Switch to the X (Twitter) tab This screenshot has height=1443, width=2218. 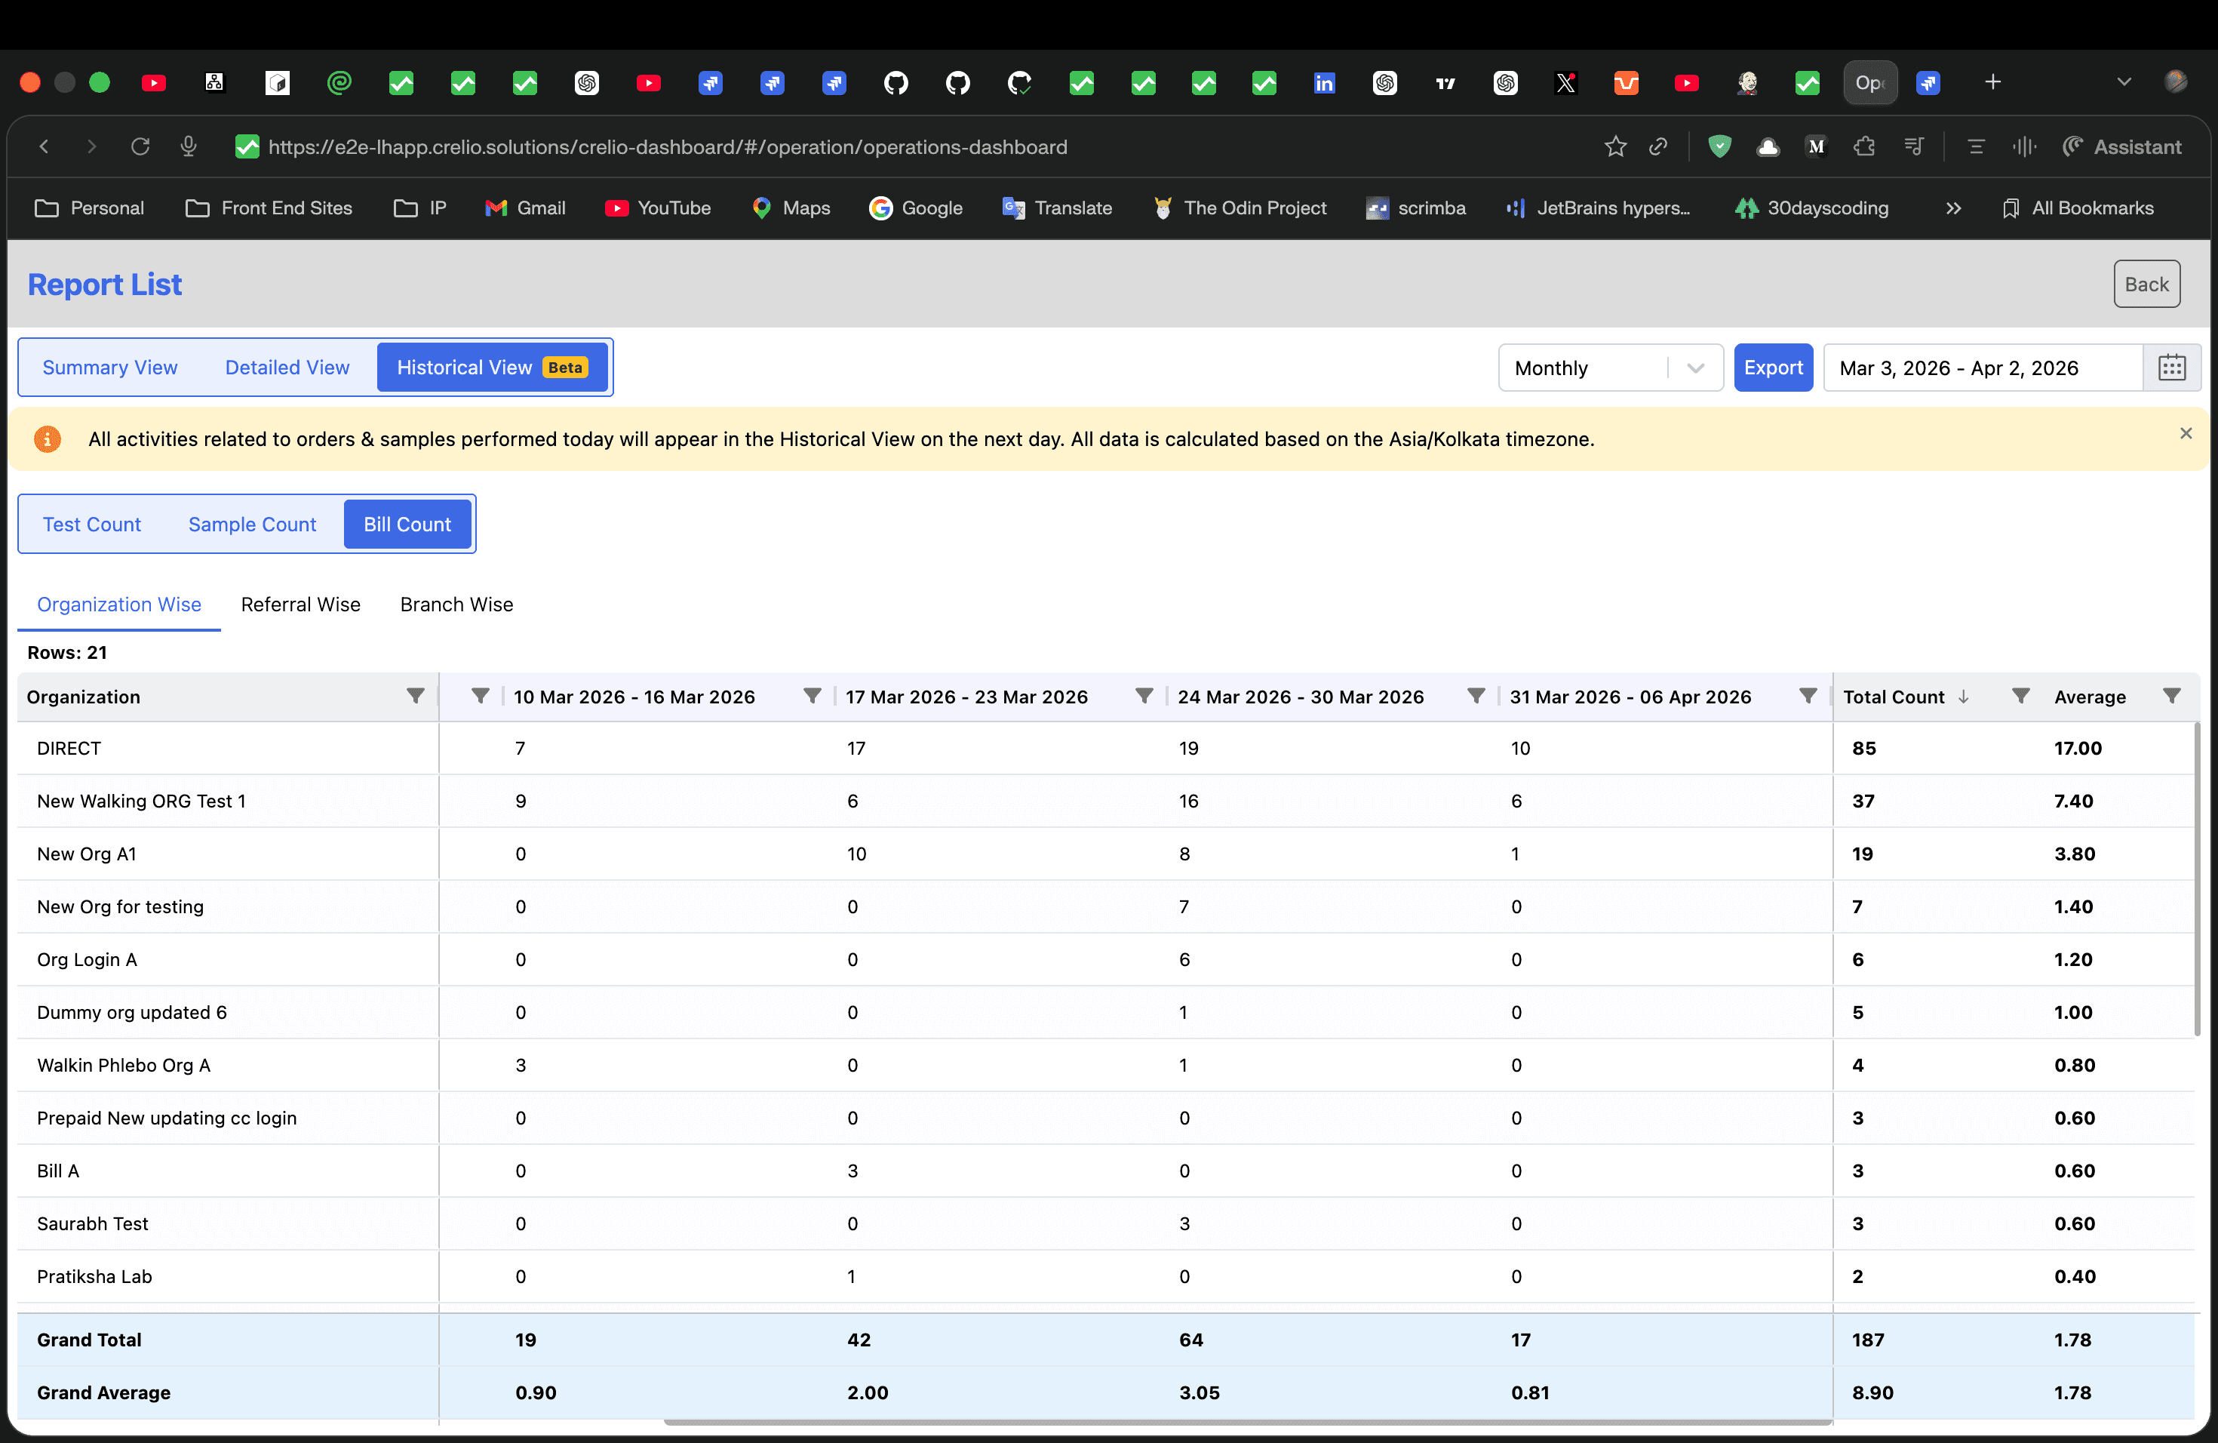(1565, 83)
